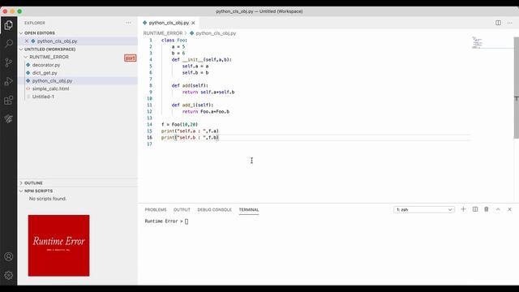The width and height of the screenshot is (519, 292).
Task: Maximize the panel with up chevron
Action: click(x=498, y=209)
